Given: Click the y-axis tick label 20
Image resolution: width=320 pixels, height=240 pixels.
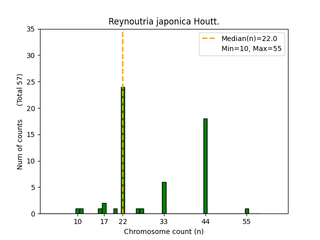Looking at the screenshot, I should click(x=31, y=108).
